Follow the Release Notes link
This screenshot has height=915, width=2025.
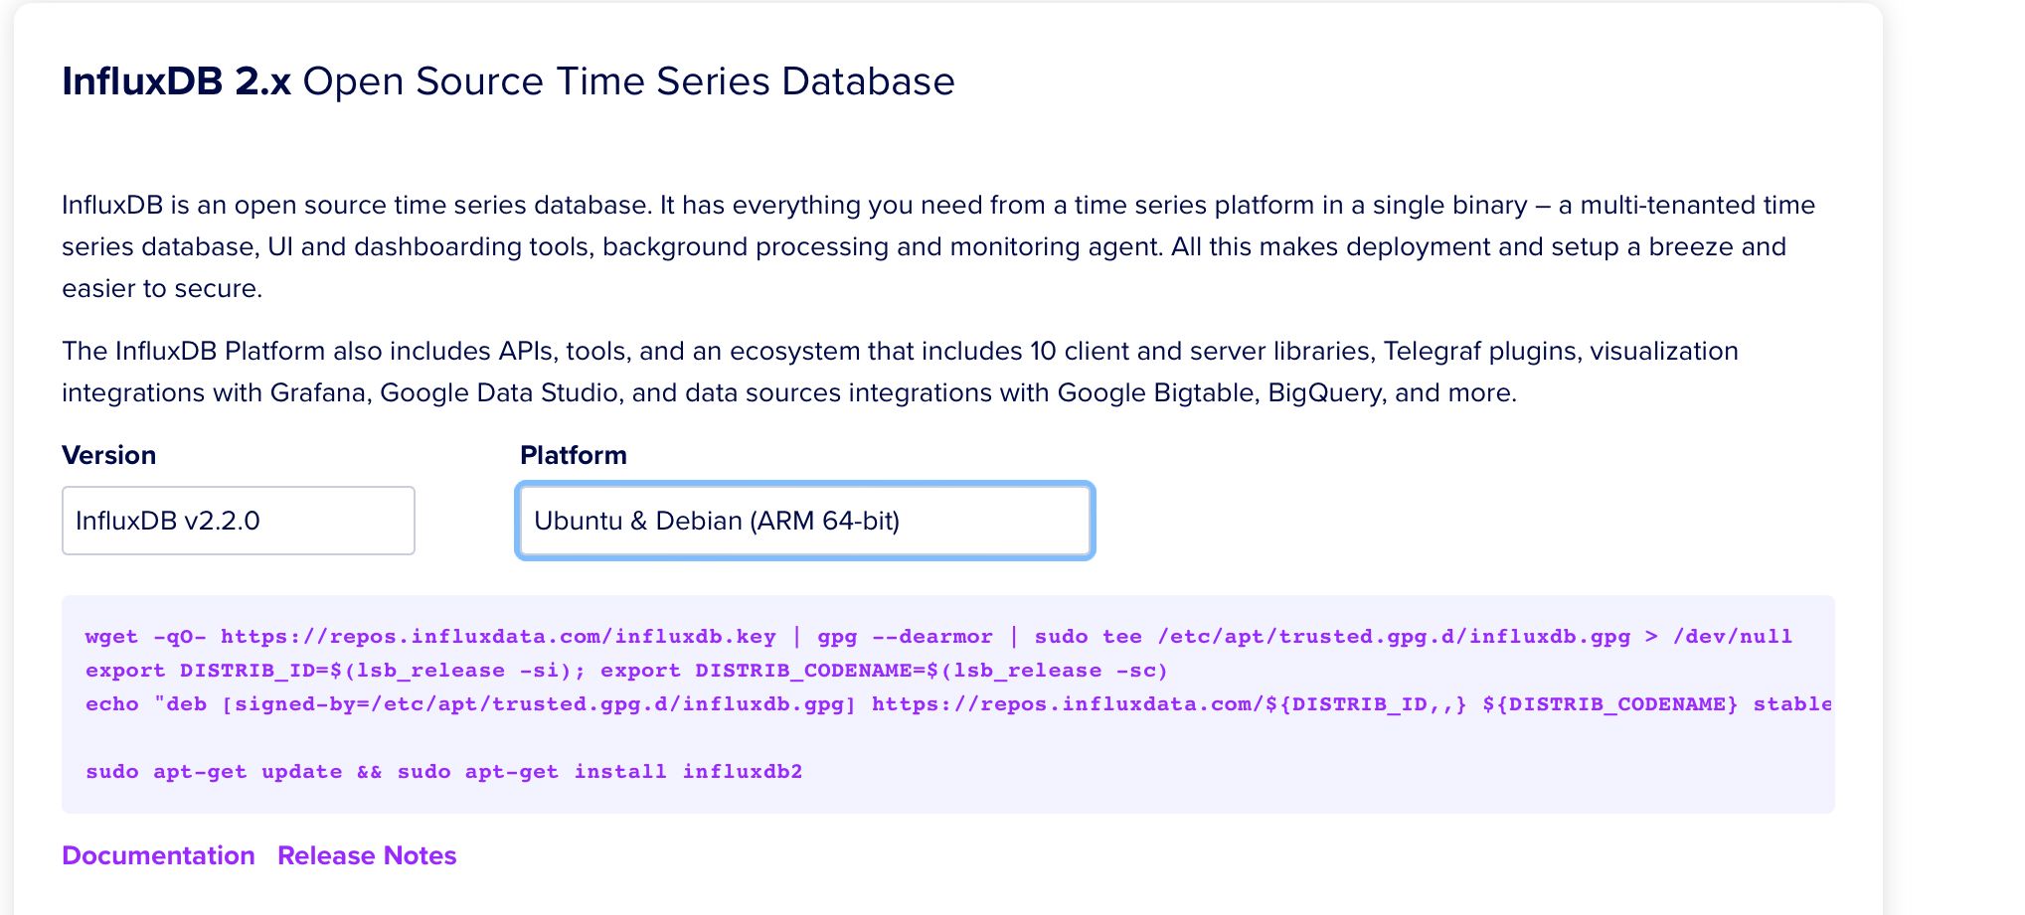point(367,855)
